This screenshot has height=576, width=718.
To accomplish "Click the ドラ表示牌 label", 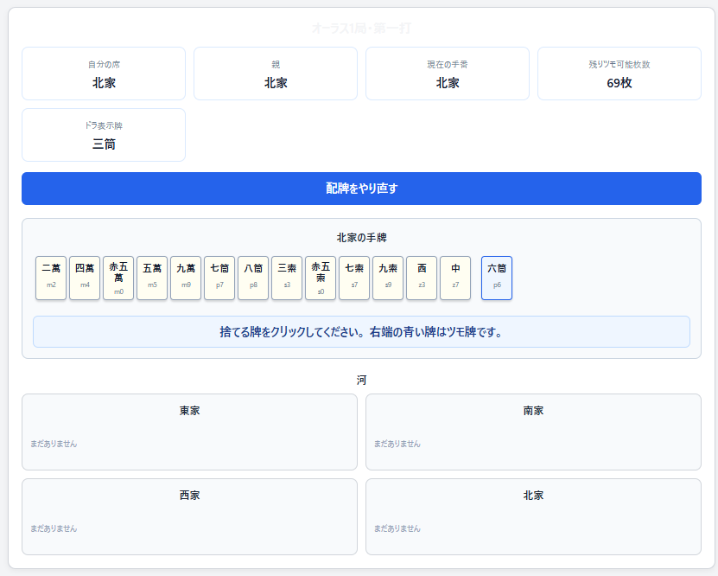I will coord(104,125).
